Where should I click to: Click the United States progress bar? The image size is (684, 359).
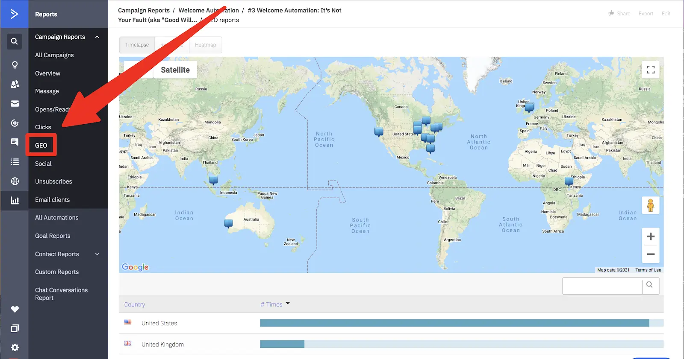tap(462, 323)
